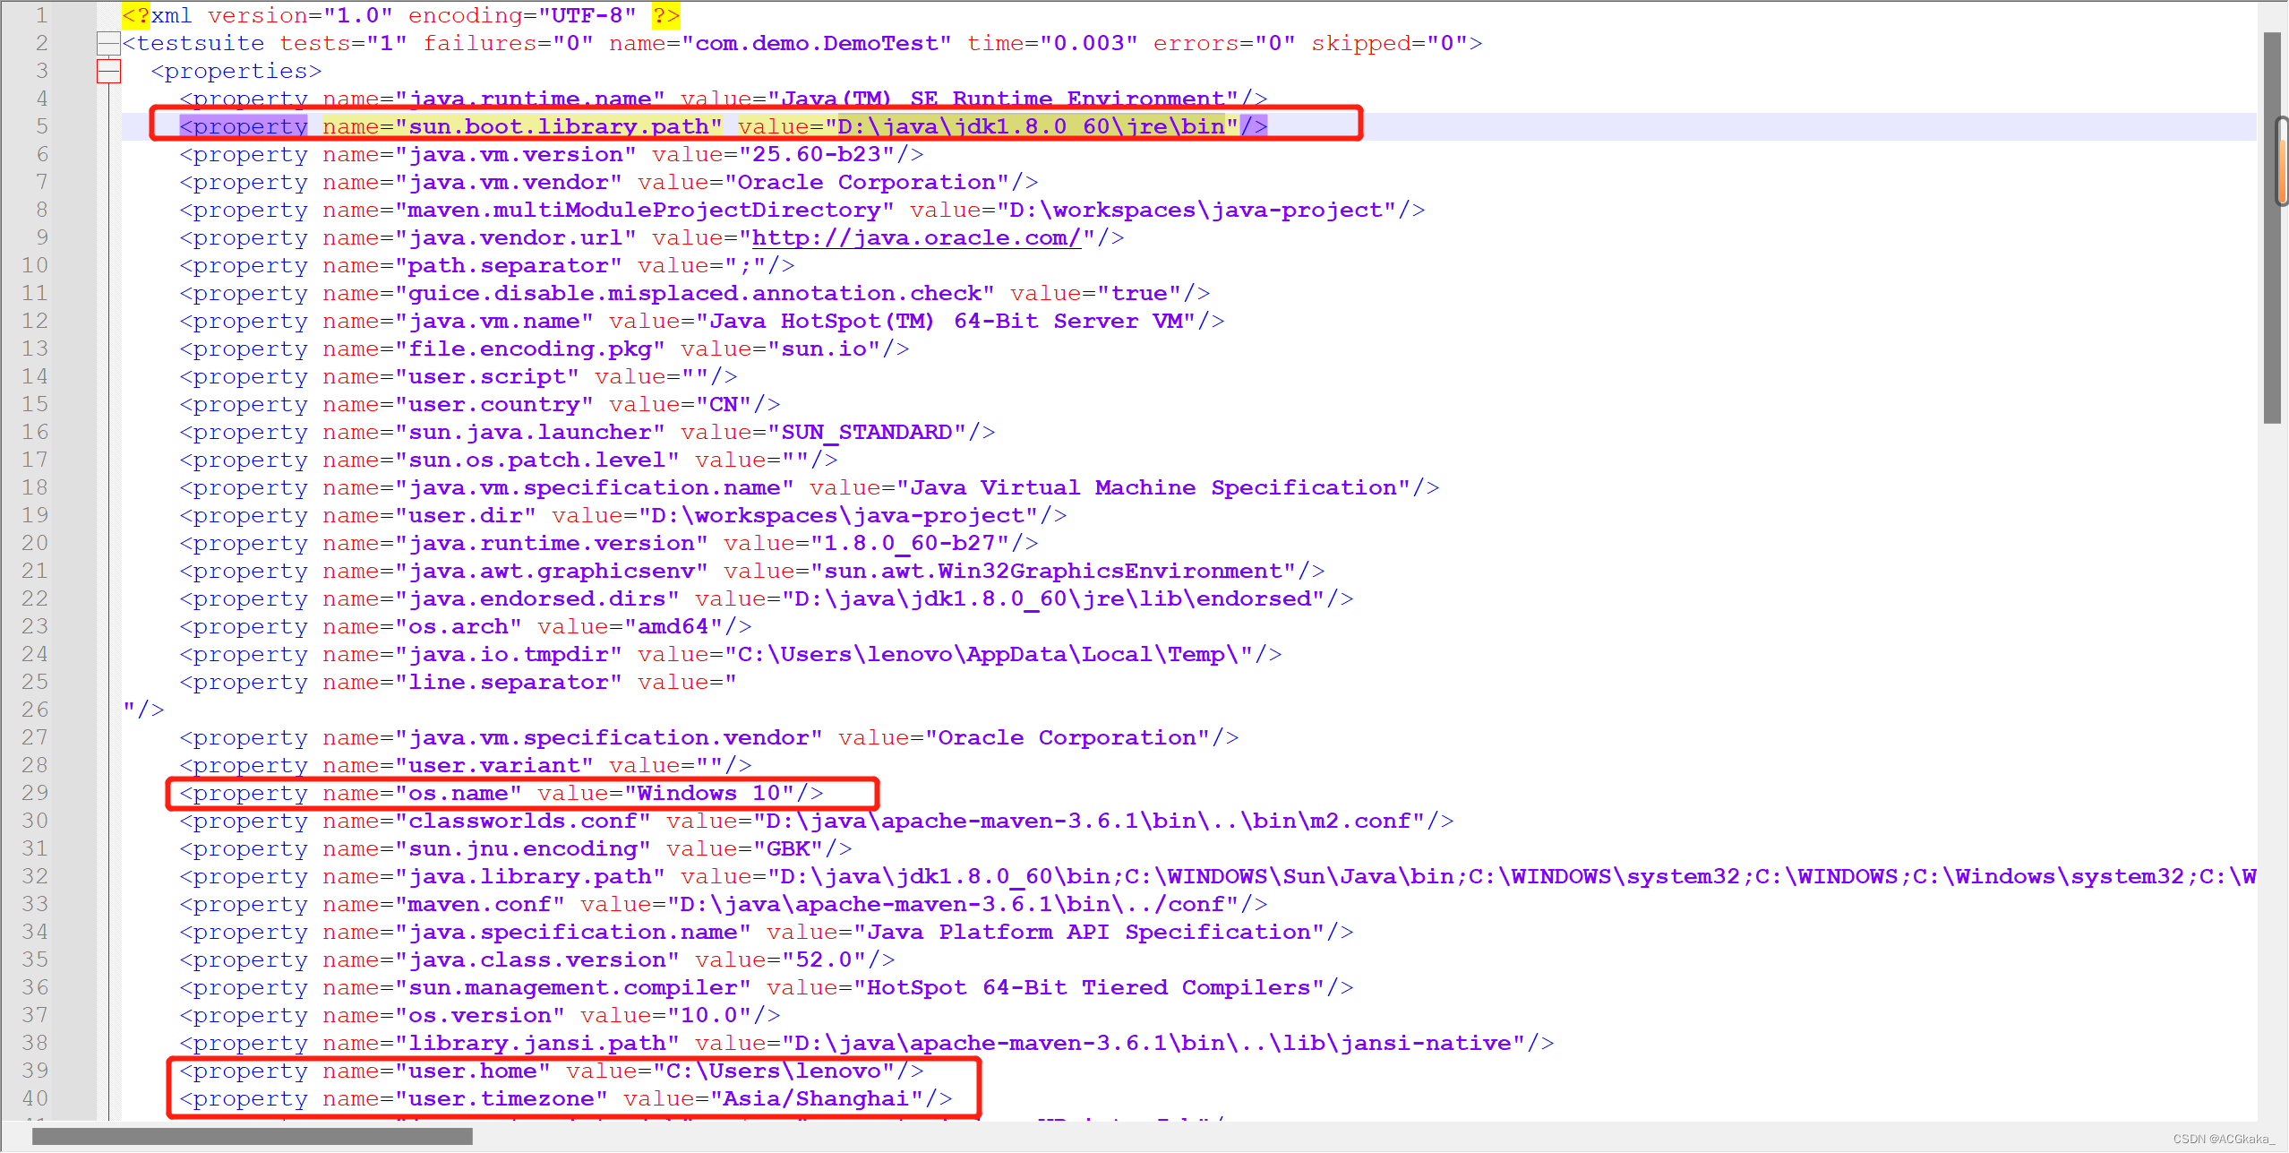Click the user.home value C:\Users\lenovo

tap(774, 1071)
